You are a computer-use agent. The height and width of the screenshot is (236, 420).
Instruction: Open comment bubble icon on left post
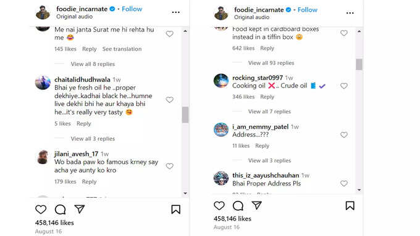(61, 210)
